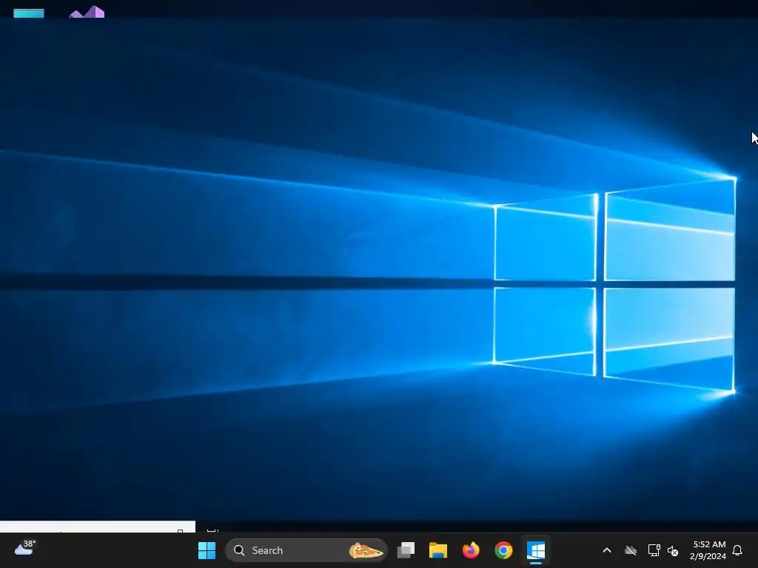Click the pizza search highlight icon

click(x=366, y=550)
